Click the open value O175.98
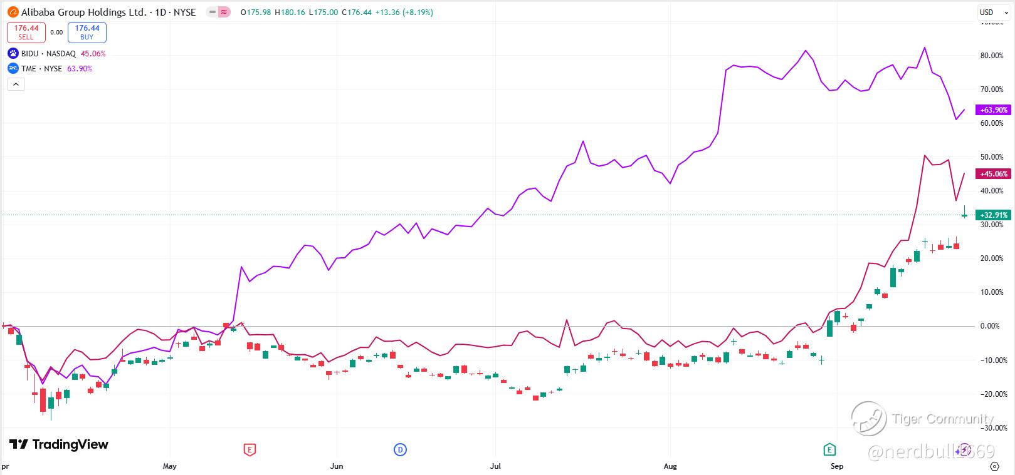Viewport: 1015px width, 475px height. pyautogui.click(x=256, y=12)
